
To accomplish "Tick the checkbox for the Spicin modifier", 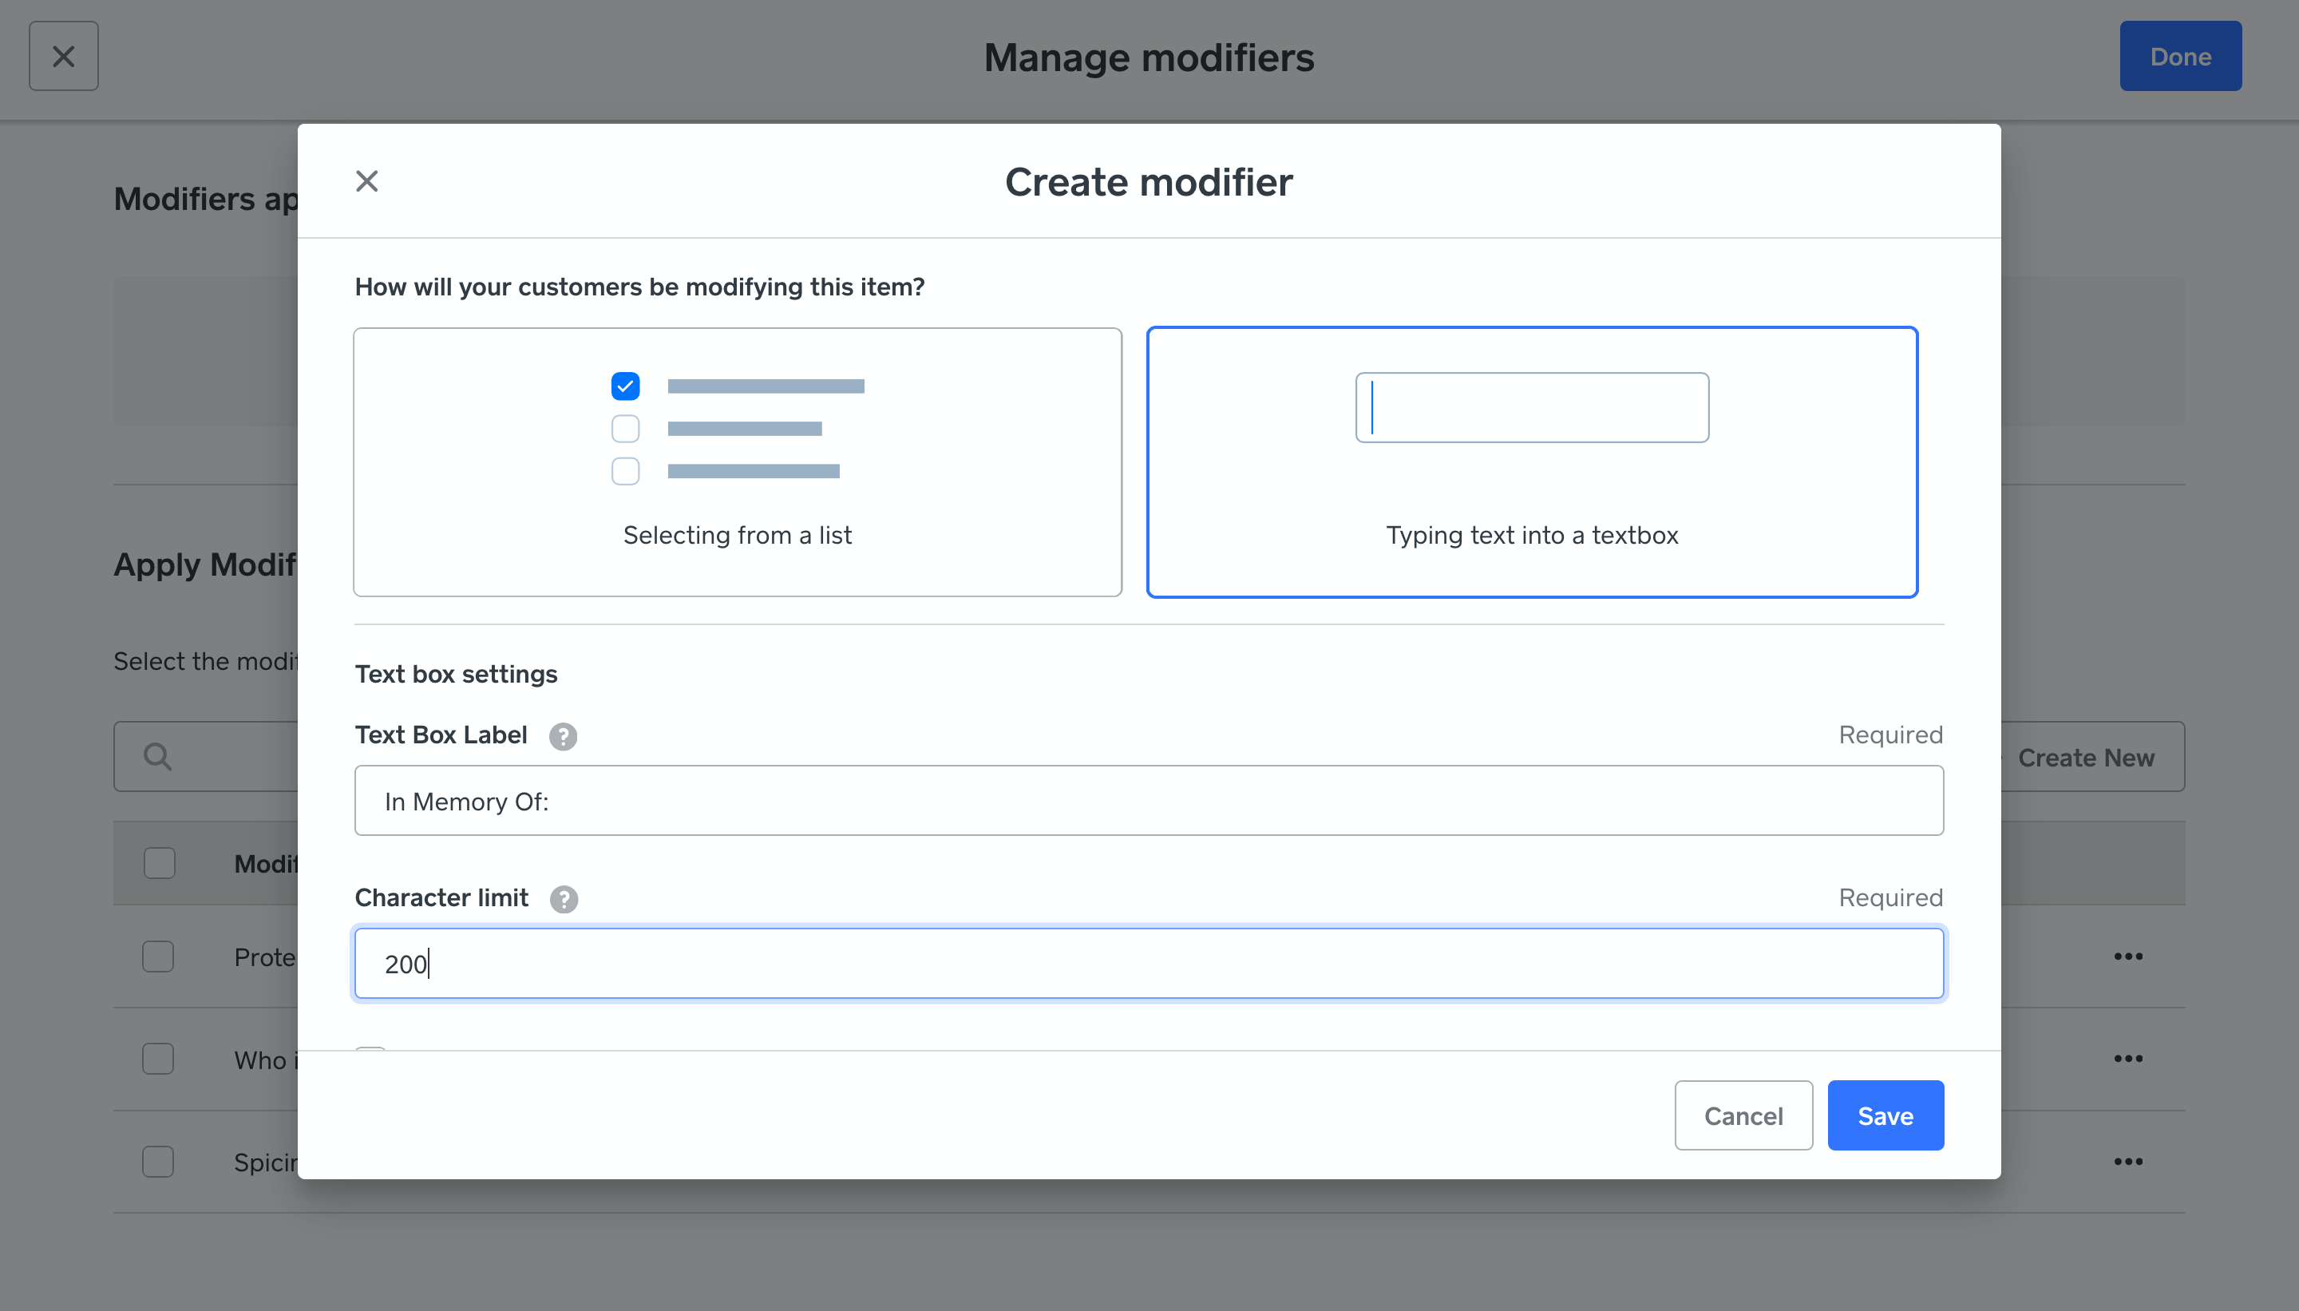I will pyautogui.click(x=158, y=1162).
